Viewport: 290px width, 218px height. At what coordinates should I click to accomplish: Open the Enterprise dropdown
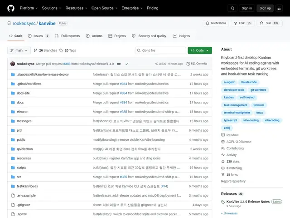pos(132,8)
